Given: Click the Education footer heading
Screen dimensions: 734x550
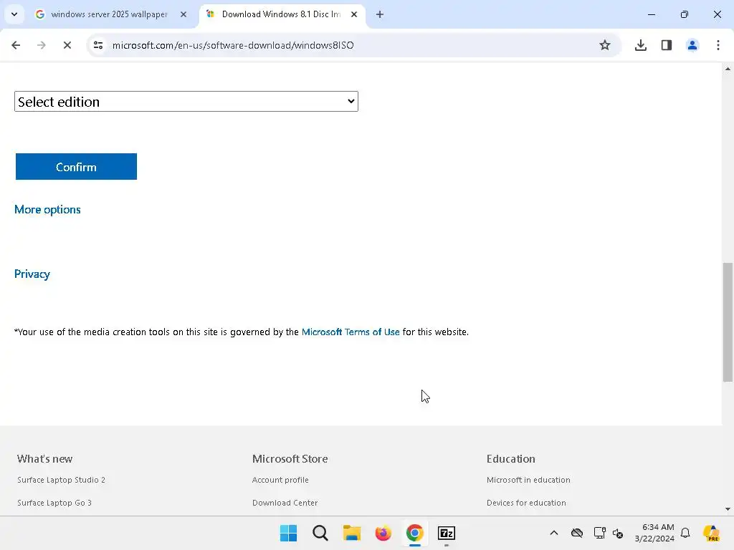Looking at the screenshot, I should [x=510, y=459].
